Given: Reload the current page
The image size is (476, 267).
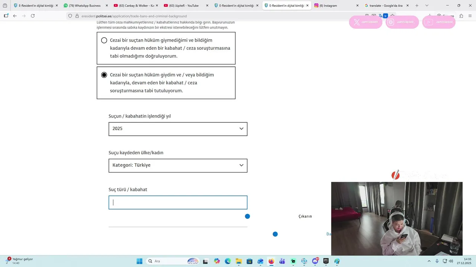Looking at the screenshot, I should click(33, 16).
